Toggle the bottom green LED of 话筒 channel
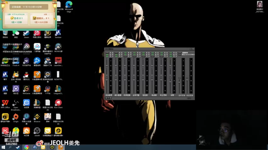Viewport: 268px width, 150px height. [171, 56]
